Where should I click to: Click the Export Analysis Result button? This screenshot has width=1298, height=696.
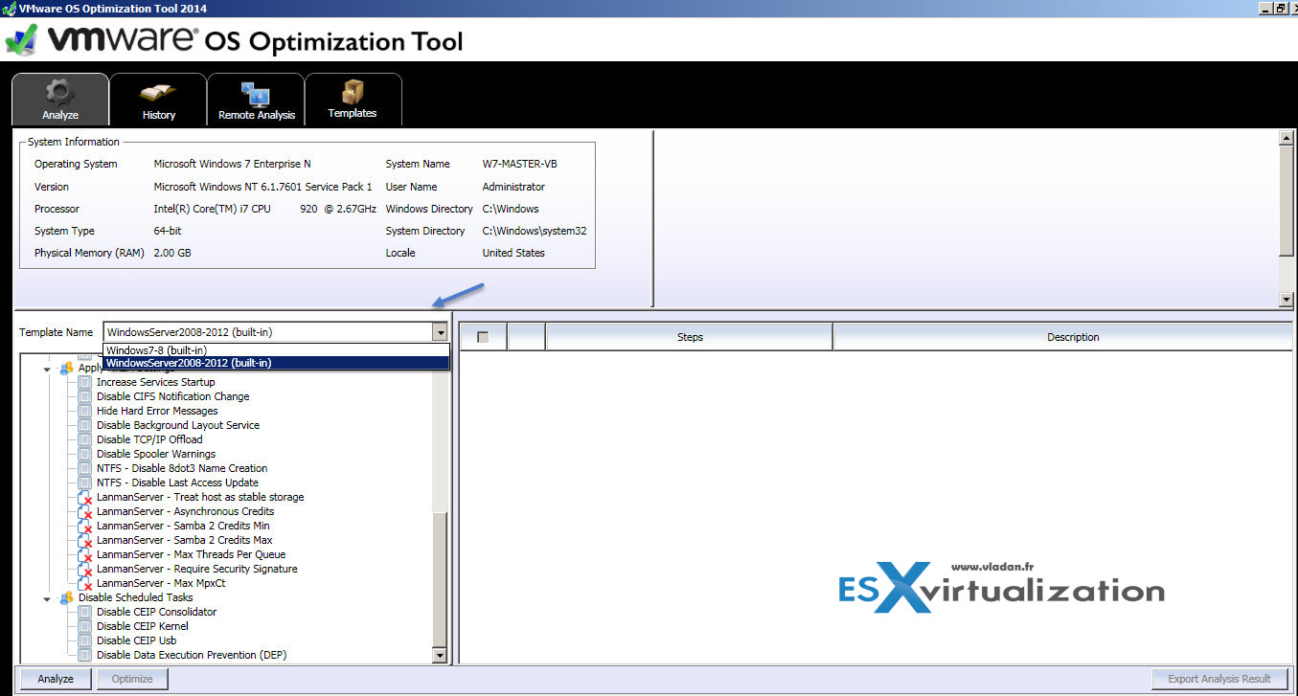click(1219, 679)
